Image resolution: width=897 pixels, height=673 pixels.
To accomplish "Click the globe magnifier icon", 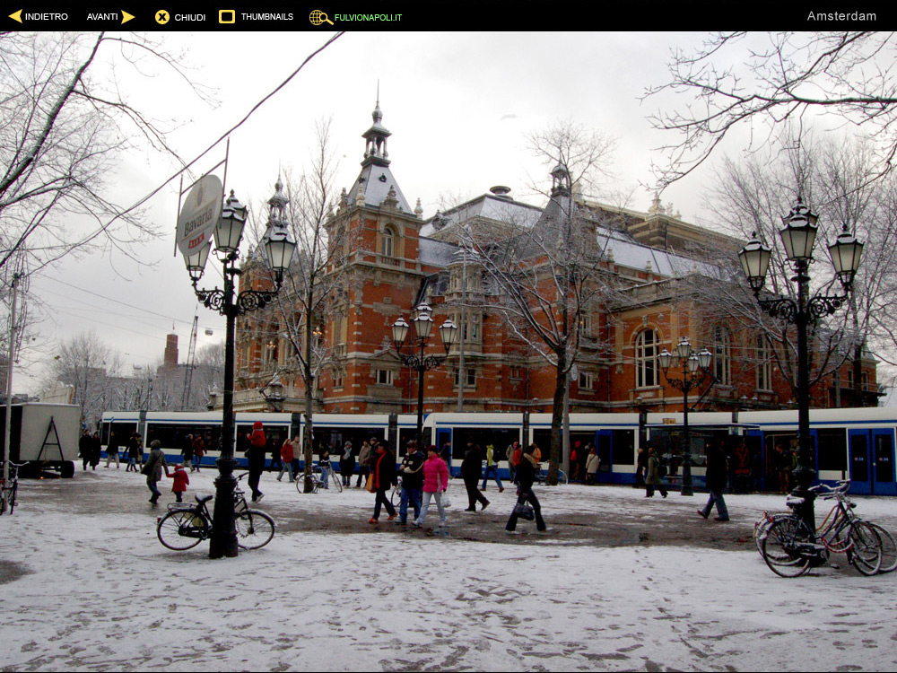I will (321, 17).
